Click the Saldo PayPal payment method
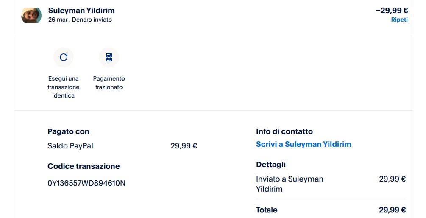This screenshot has height=218, width=426. pyautogui.click(x=70, y=146)
